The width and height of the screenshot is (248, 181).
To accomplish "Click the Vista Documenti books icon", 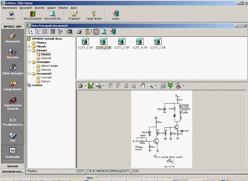I will [32, 14].
